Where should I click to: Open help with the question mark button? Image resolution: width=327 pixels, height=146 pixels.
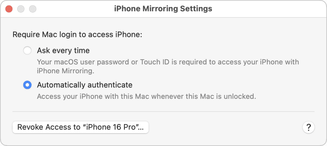[308, 128]
